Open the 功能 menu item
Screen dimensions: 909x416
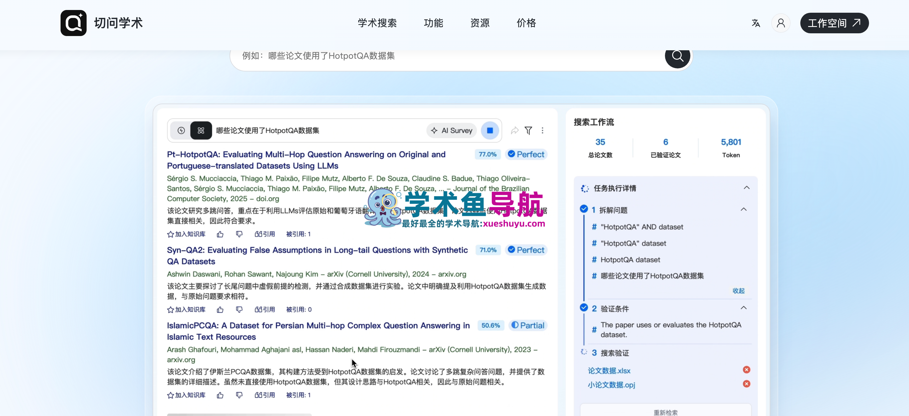[x=433, y=23]
